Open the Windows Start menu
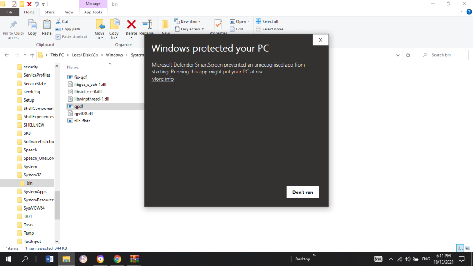 pyautogui.click(x=8, y=259)
